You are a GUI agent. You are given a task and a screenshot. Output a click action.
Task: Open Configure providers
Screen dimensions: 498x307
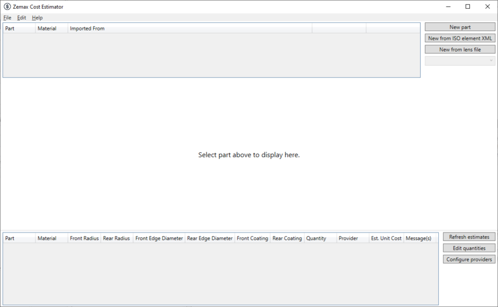click(469, 259)
